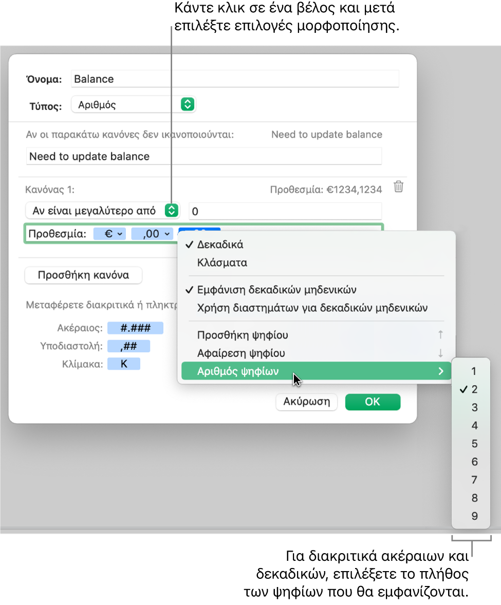
Task: Click the 'Προθεσμία:' text in format field
Action: [58, 234]
